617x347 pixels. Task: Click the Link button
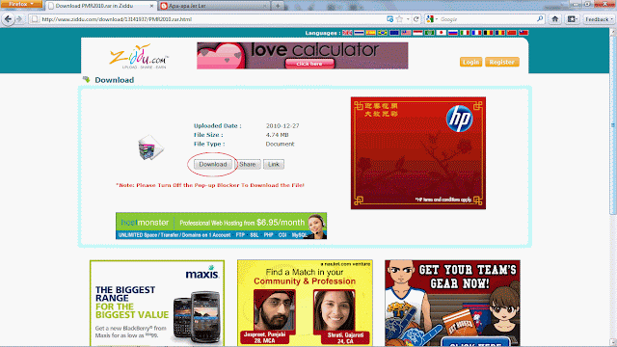click(x=274, y=164)
